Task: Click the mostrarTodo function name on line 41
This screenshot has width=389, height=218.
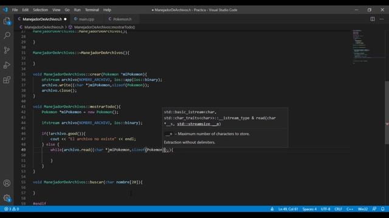Action: (x=103, y=107)
